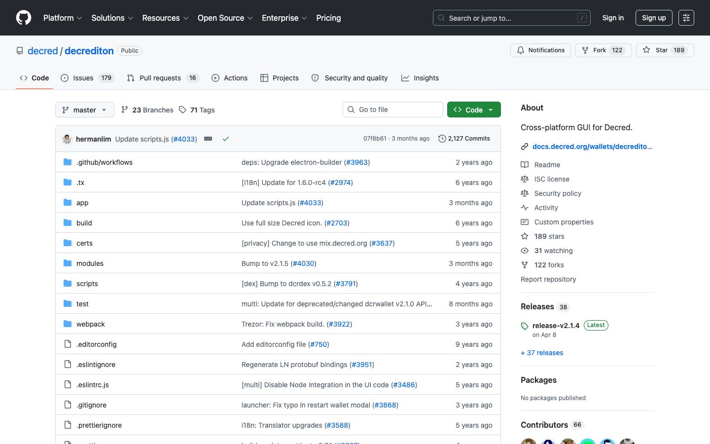The width and height of the screenshot is (710, 444).
Task: Click the note icon beside Custom properties
Action: pyautogui.click(x=525, y=222)
